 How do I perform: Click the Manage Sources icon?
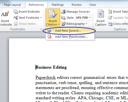click(x=63, y=12)
